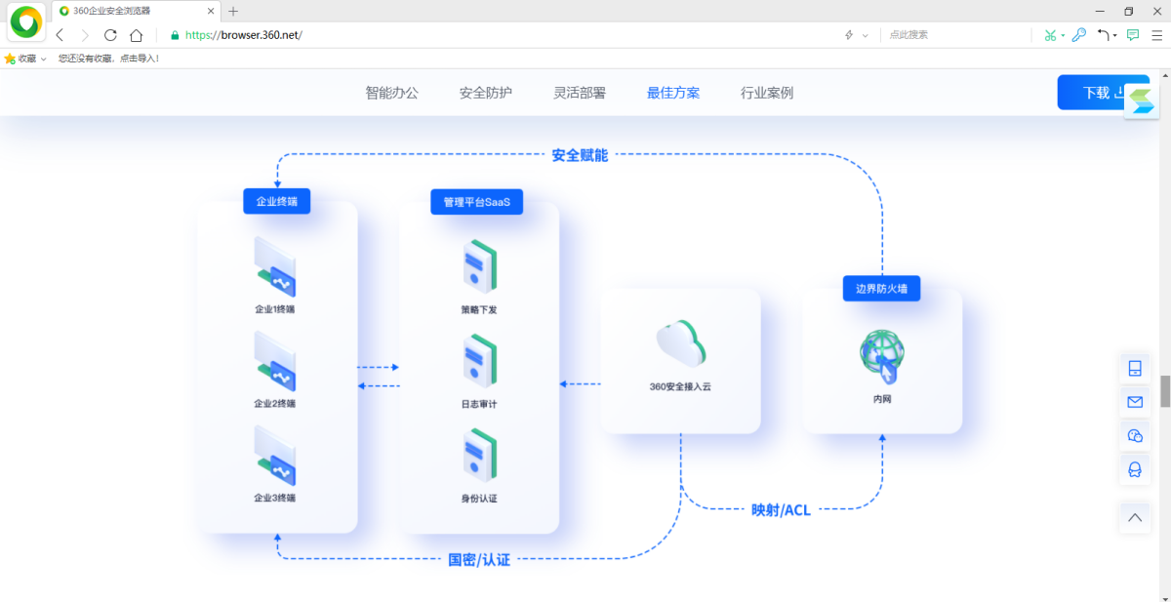This screenshot has height=602, width=1171.
Task: Click the back-to-top chevron
Action: [1135, 518]
